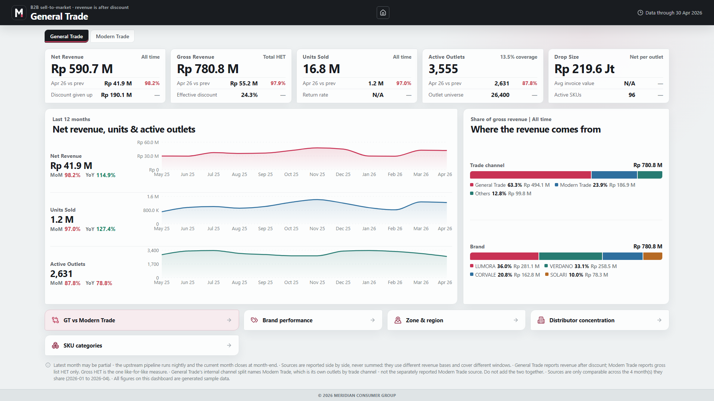Screen dimensions: 714x401
Task: Click the LUMORA legend entry
Action: click(505, 266)
